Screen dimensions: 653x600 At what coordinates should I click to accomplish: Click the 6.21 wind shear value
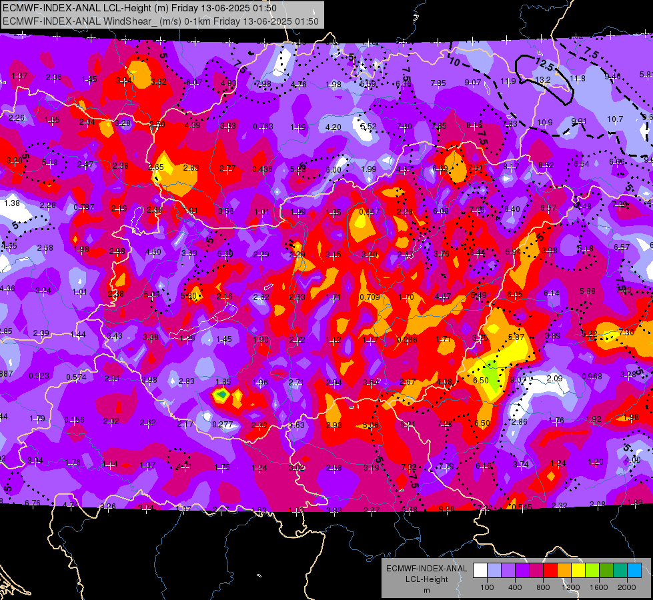[408, 424]
